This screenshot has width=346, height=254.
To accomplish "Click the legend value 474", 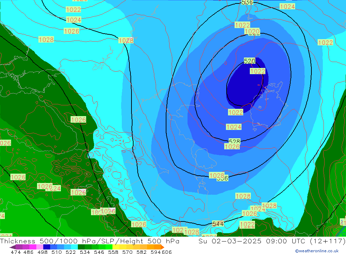I will coord(16,252).
